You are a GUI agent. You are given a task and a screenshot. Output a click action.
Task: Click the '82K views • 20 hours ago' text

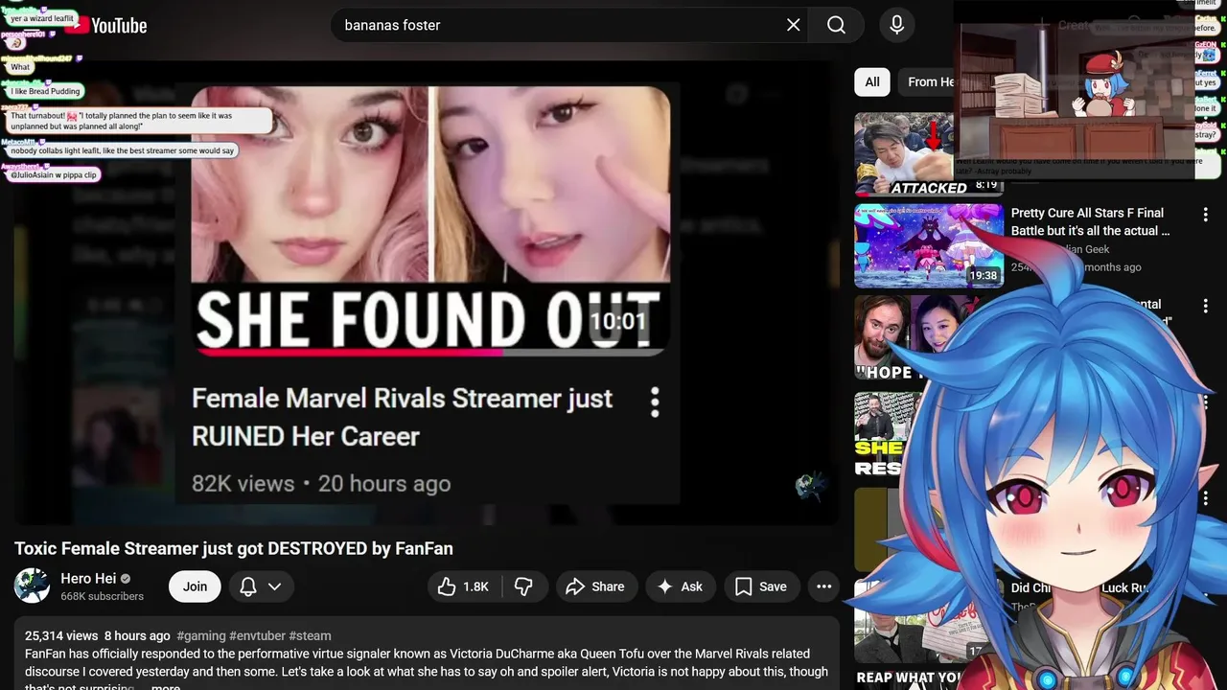pos(321,484)
